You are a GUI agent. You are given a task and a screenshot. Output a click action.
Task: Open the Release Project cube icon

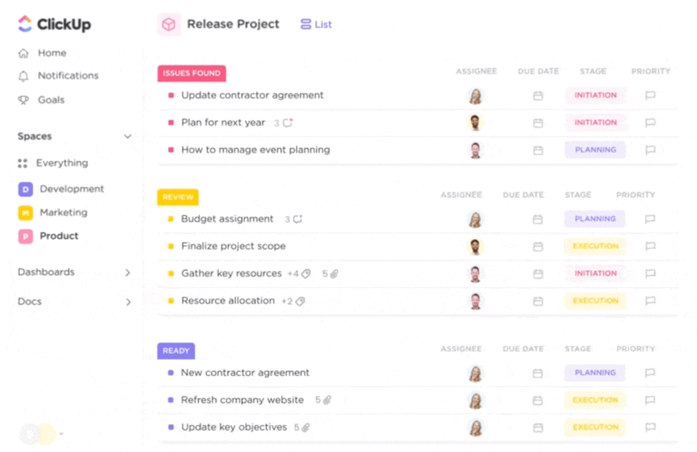[x=169, y=24]
